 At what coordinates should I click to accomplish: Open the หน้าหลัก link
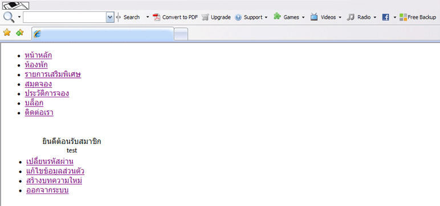(38, 55)
